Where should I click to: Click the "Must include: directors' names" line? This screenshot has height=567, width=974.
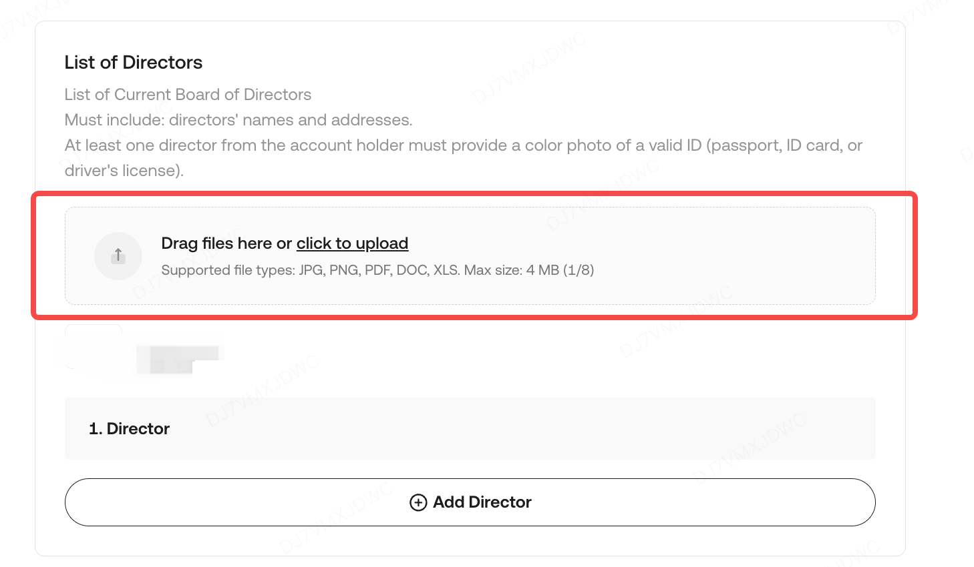click(238, 120)
